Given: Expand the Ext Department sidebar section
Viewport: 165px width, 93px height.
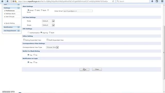Looking at the screenshot, I should (18, 31).
